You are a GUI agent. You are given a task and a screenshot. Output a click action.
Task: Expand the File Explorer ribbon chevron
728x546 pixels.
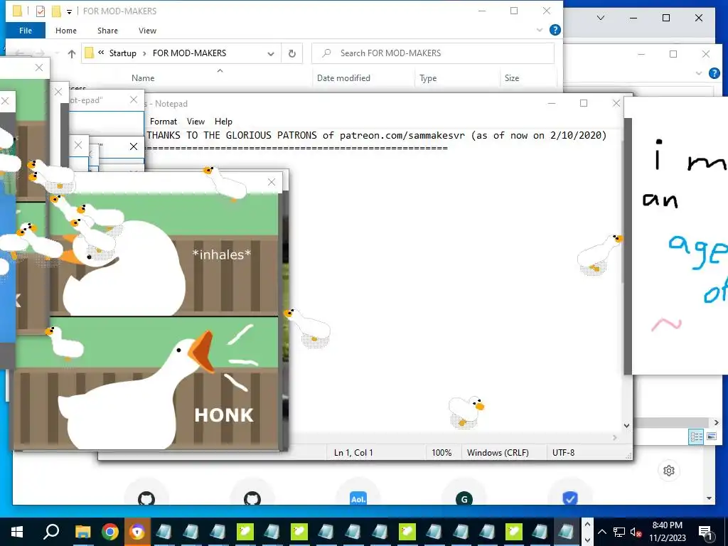tap(540, 30)
